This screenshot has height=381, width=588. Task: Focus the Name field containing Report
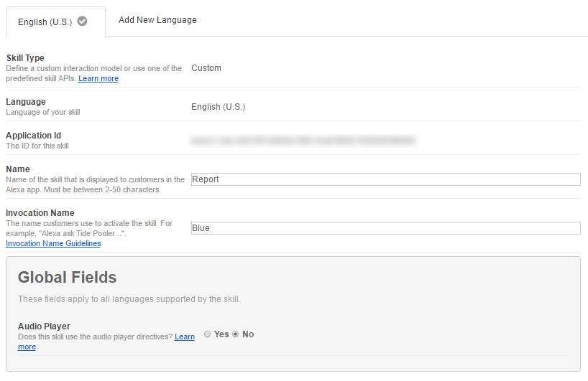coord(385,179)
